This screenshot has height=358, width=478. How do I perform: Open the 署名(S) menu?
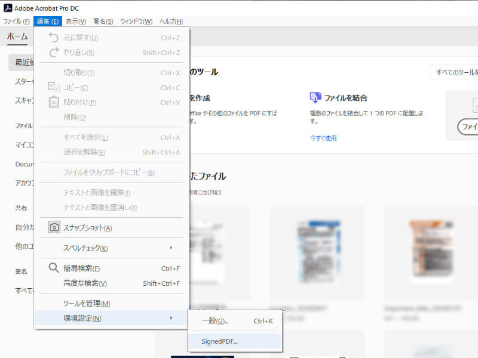(103, 21)
